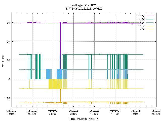The width and height of the screenshot is (161, 121).
Task: Click y-axis tick value 20
Action: pos(8,42)
